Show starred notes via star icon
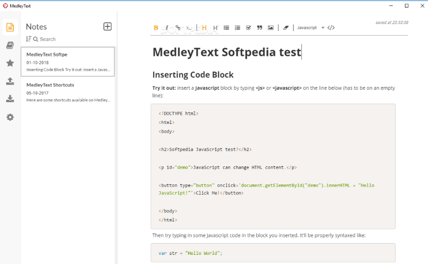The height and width of the screenshot is (264, 428). click(10, 63)
